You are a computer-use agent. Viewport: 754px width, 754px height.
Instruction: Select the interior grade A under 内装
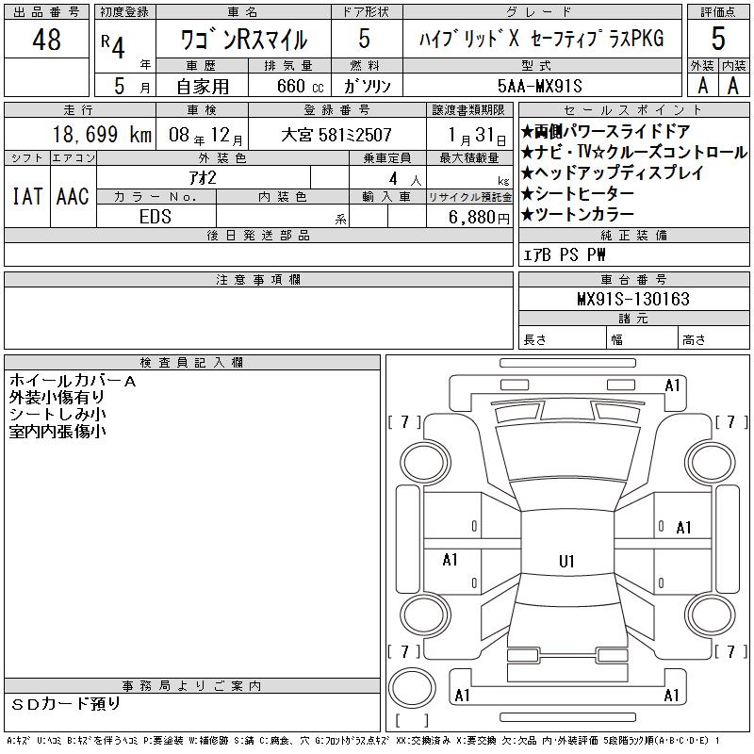(x=733, y=86)
